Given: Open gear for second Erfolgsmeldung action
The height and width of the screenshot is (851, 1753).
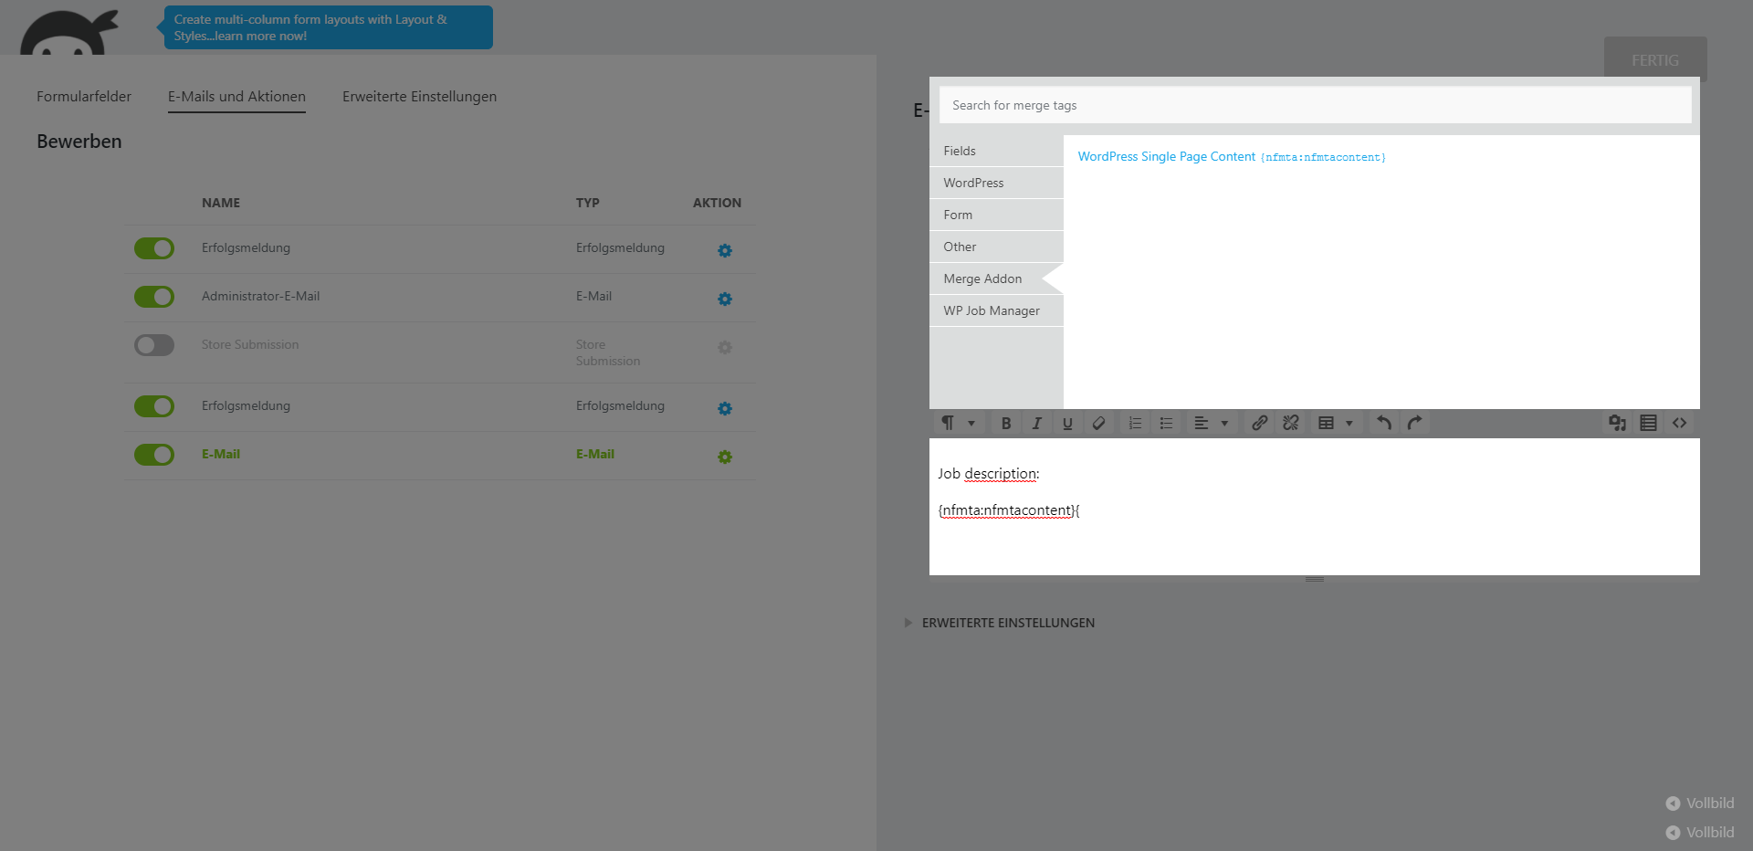Looking at the screenshot, I should click(x=725, y=408).
